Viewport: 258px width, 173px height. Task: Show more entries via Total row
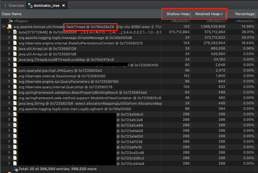tap(58, 169)
